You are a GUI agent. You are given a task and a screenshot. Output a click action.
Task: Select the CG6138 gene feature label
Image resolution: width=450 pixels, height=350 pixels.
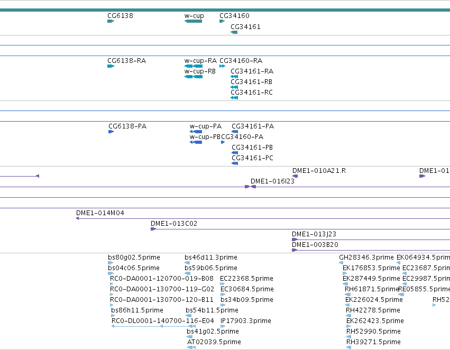point(120,16)
